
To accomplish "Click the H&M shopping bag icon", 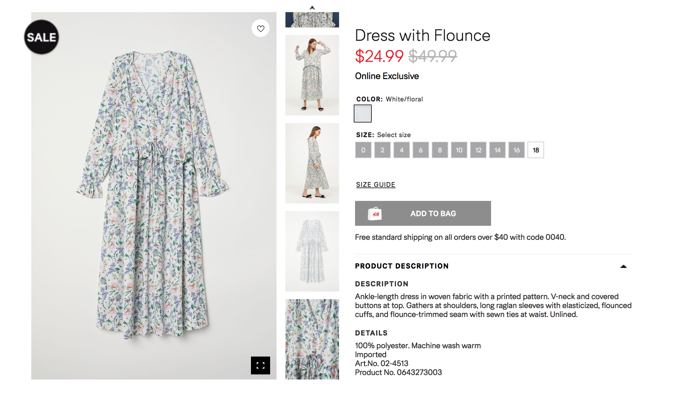I will [375, 214].
